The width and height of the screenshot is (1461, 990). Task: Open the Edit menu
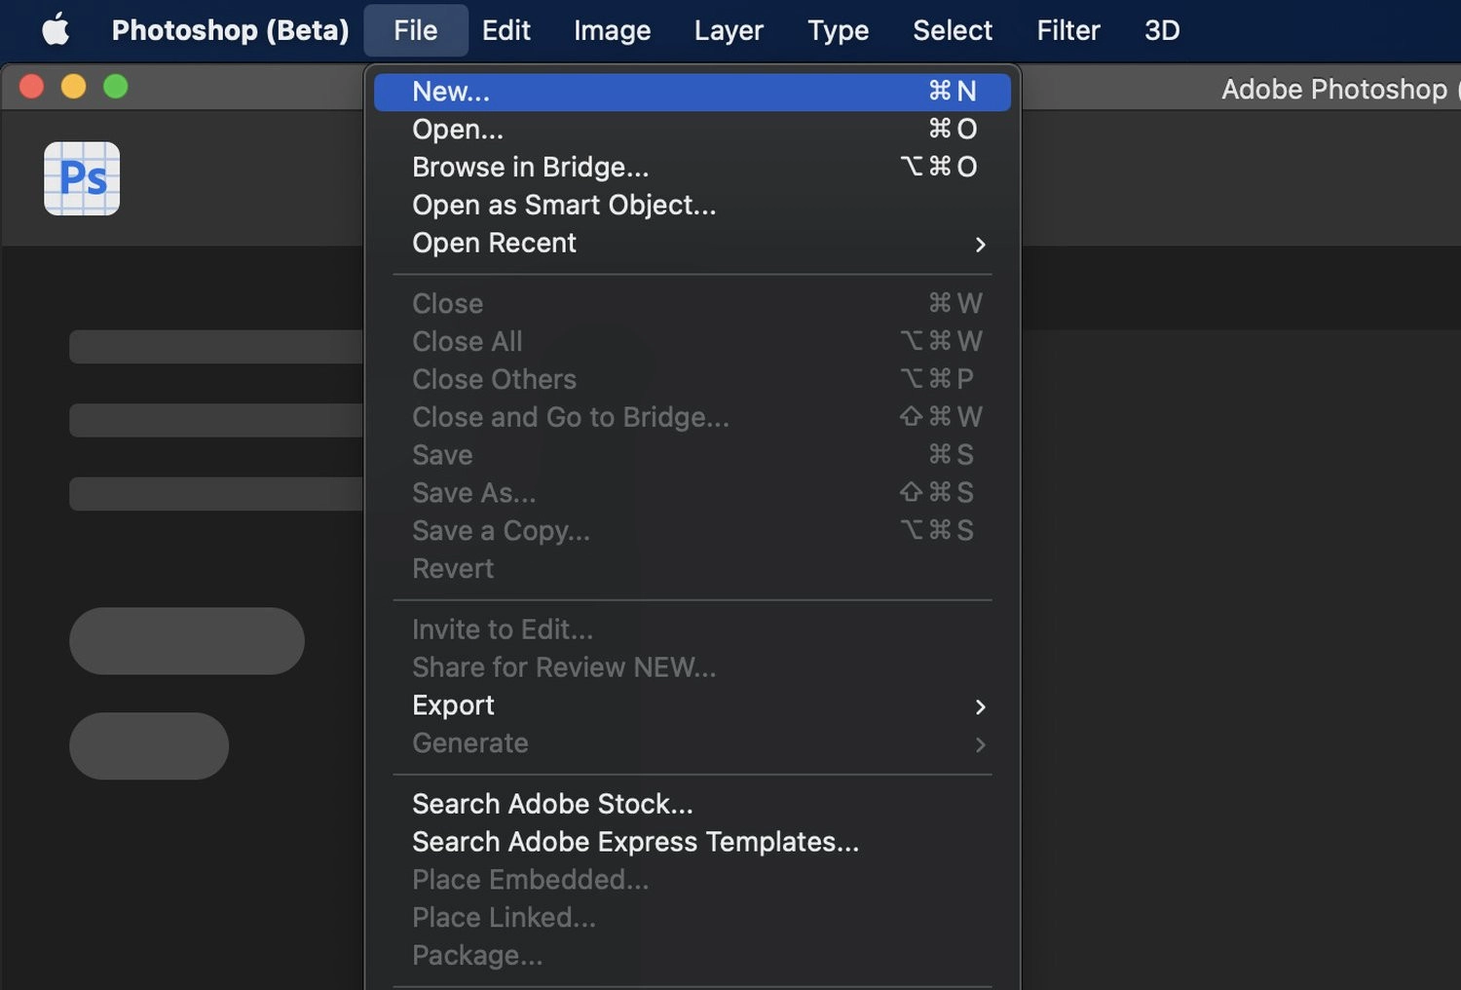pyautogui.click(x=506, y=30)
